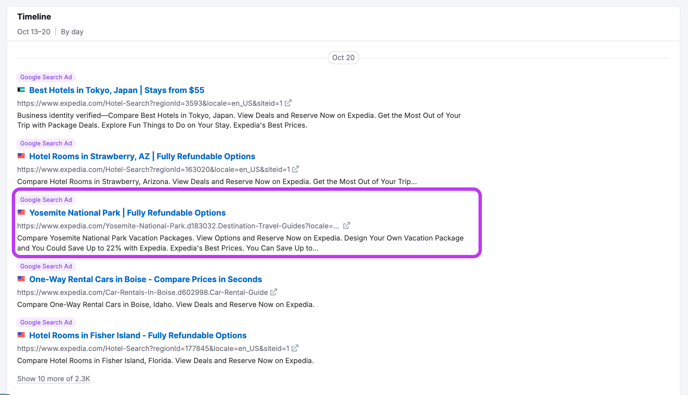Click the US flag beside Strawberry AZ title
The image size is (688, 395).
(21, 156)
